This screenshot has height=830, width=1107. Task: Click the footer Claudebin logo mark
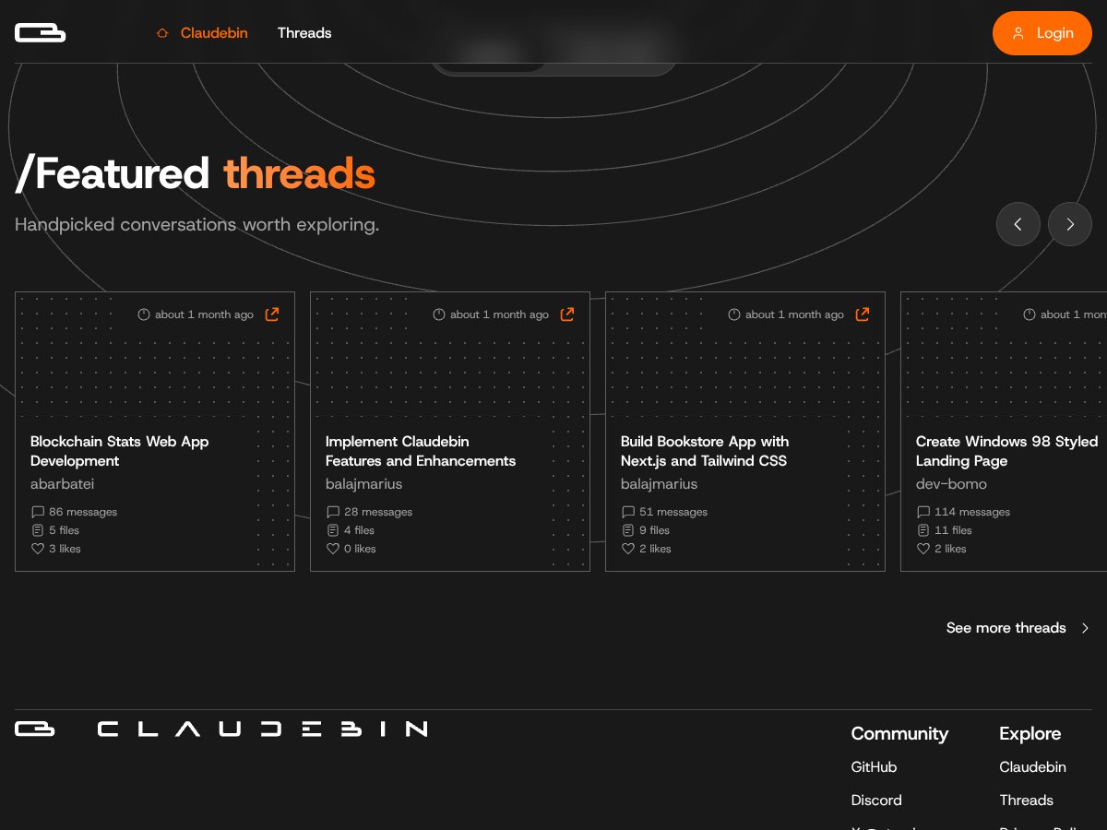click(x=34, y=729)
